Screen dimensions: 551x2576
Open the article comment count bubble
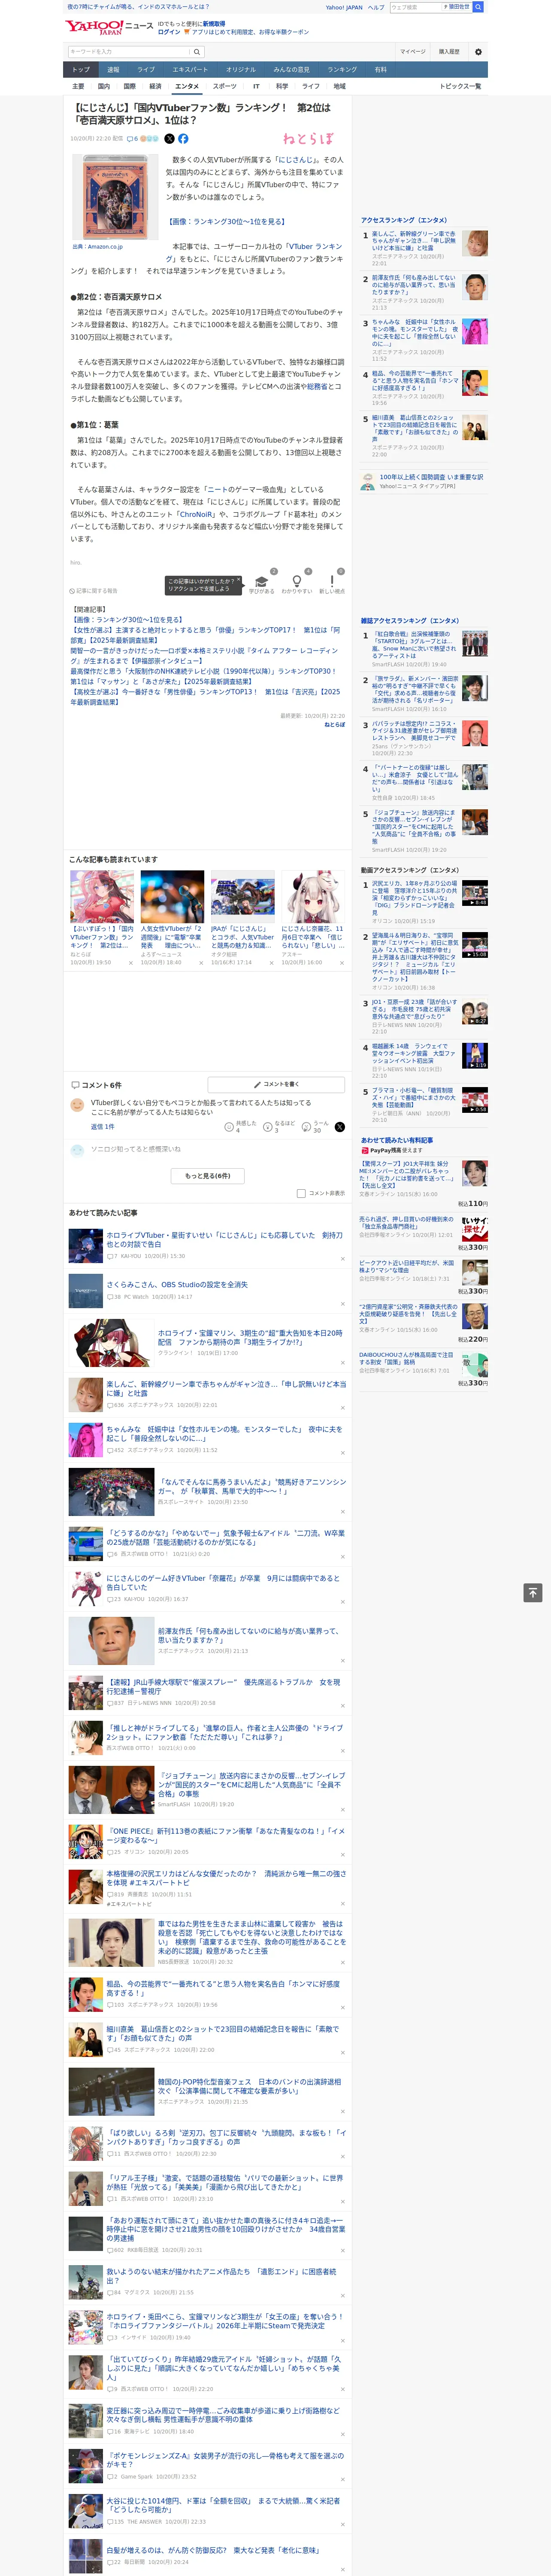coord(133,139)
